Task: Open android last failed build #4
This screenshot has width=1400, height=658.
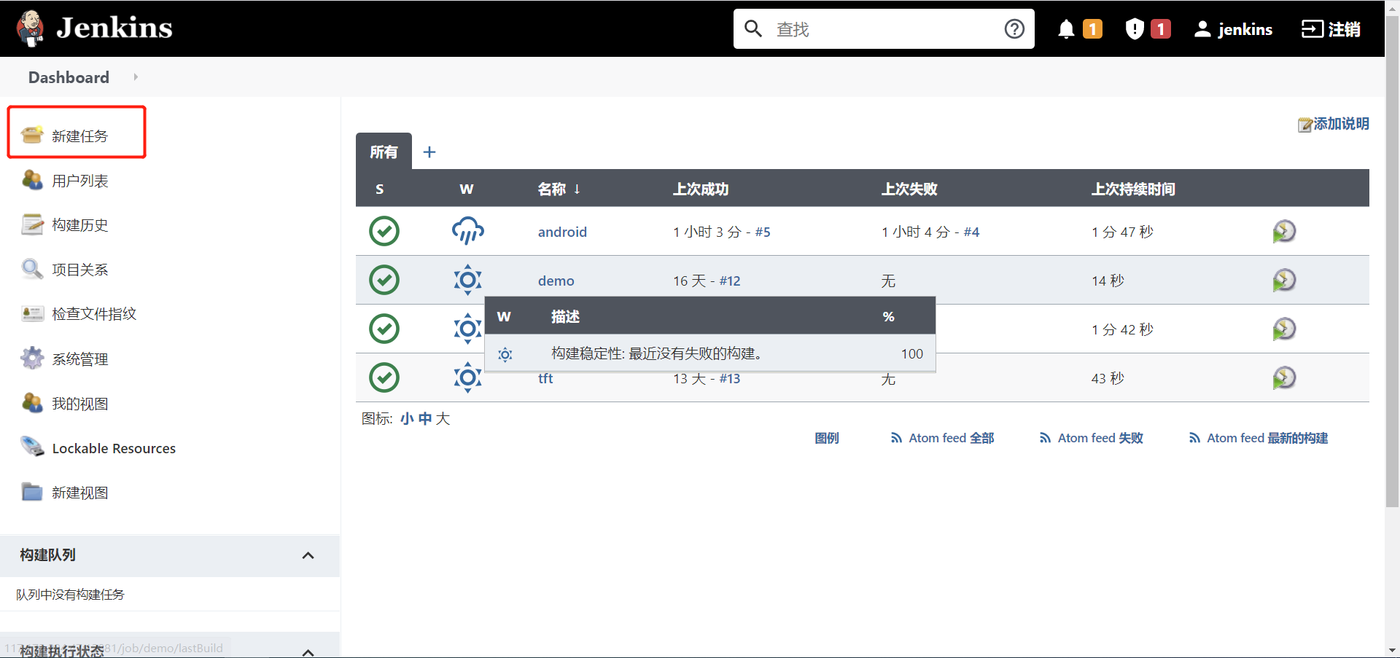Action: click(x=971, y=232)
